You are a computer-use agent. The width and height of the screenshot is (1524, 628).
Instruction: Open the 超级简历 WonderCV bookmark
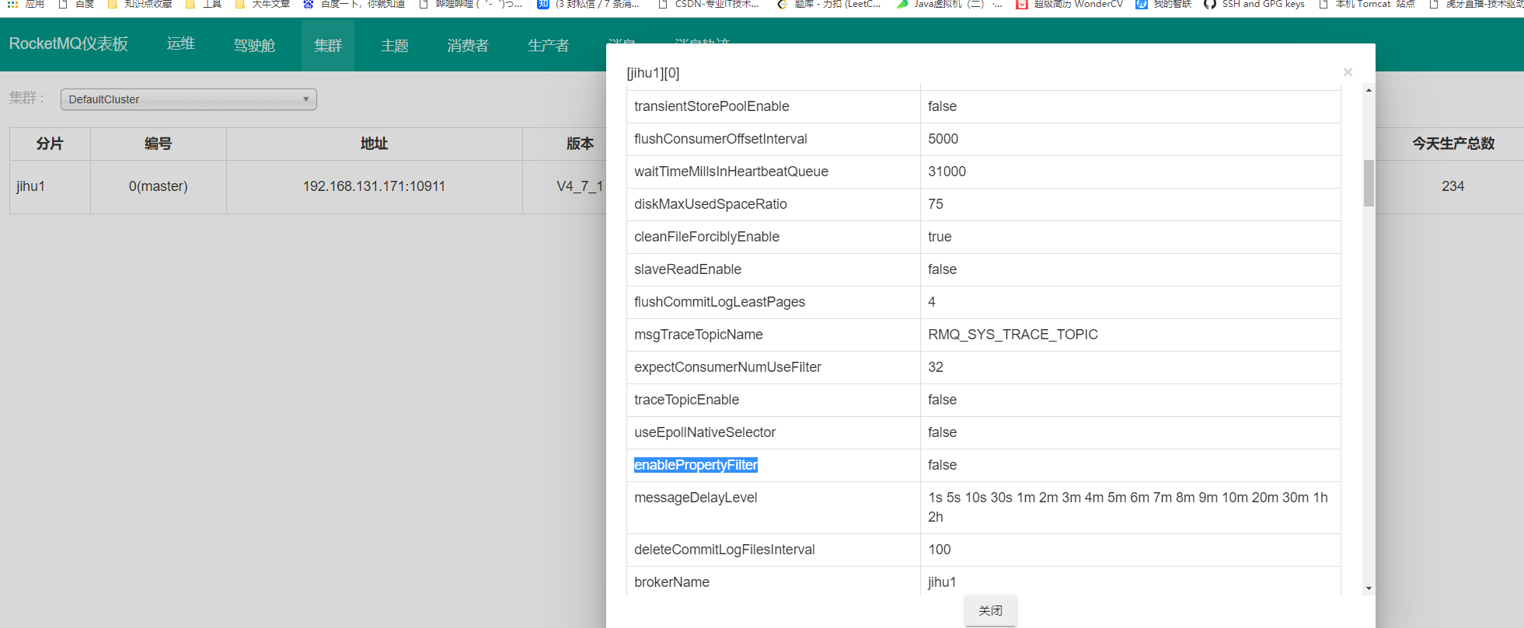point(1069,5)
